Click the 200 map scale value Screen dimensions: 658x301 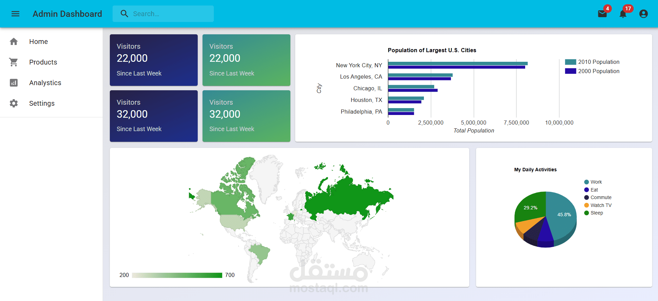click(124, 275)
